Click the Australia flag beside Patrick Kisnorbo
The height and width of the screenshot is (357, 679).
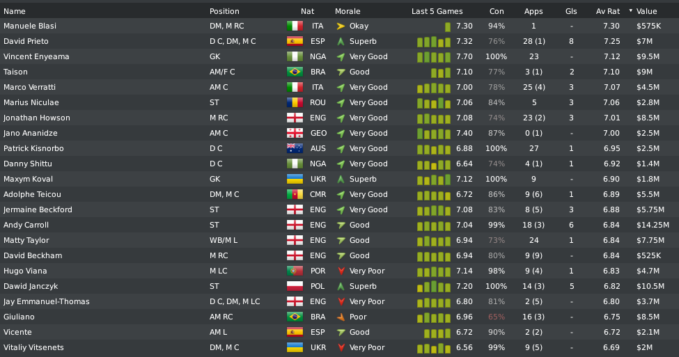tap(295, 148)
